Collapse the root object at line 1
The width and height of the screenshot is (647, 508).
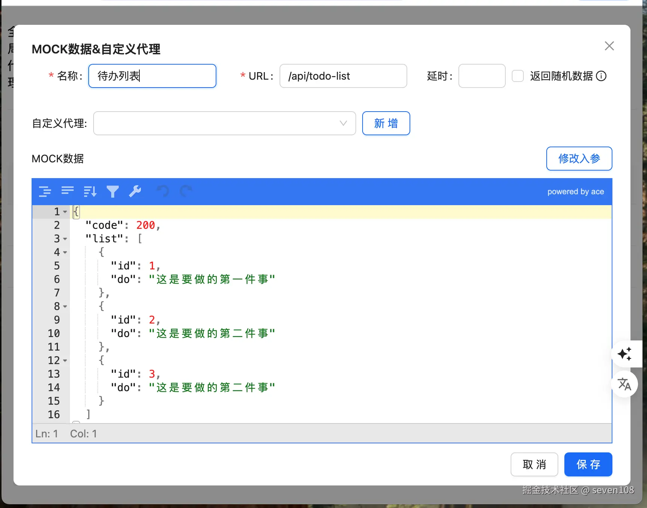[65, 212]
